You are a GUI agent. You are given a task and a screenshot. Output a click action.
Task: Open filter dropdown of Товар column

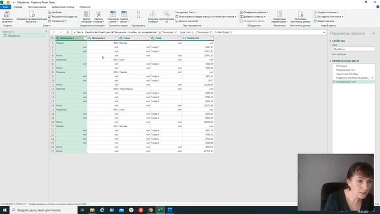click(x=180, y=38)
